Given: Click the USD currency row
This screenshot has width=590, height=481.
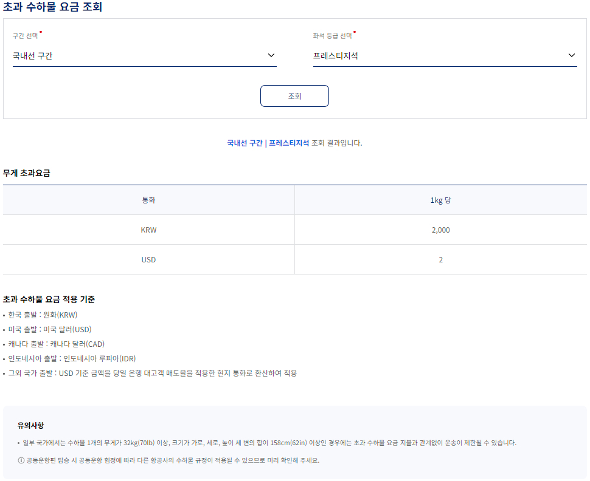Looking at the screenshot, I should click(149, 259).
